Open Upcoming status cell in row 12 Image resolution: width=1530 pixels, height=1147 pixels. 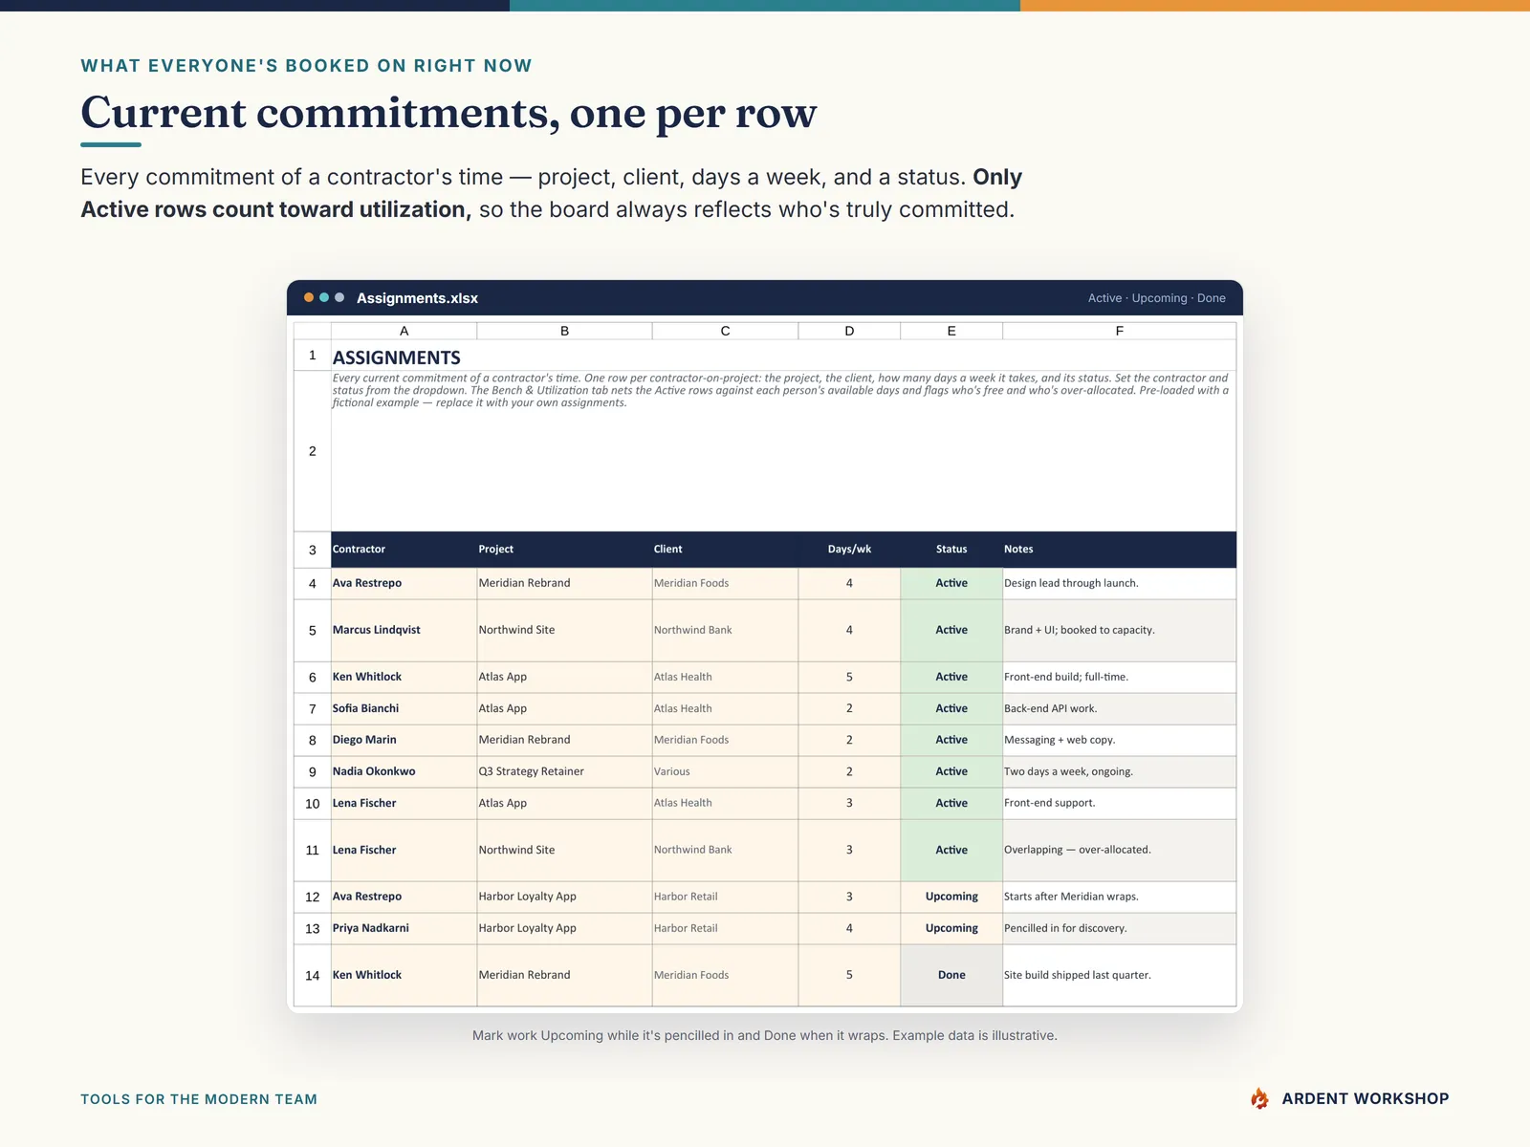click(x=951, y=897)
